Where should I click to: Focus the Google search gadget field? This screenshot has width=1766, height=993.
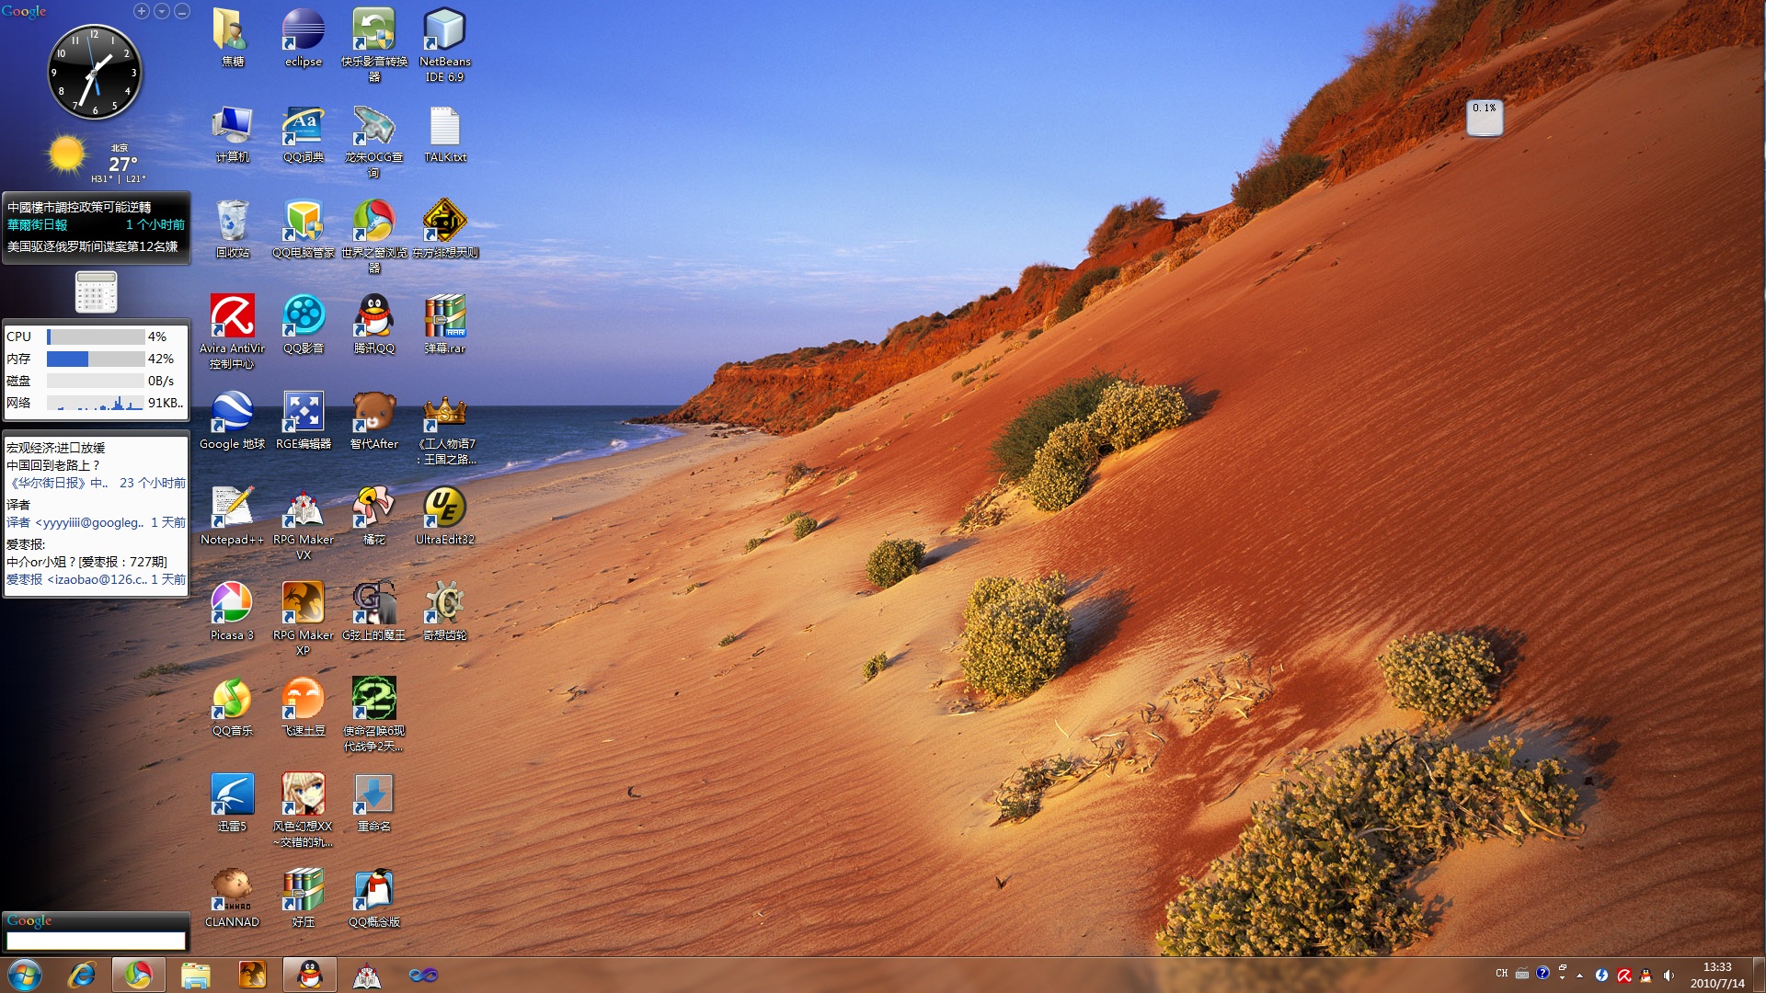96,941
